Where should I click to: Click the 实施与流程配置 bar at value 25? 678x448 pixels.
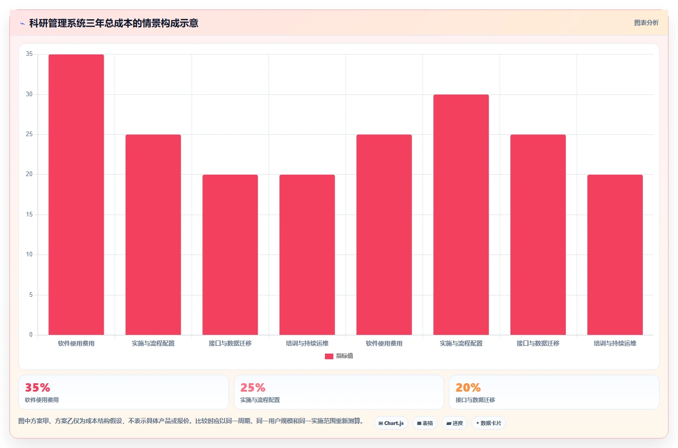click(153, 235)
